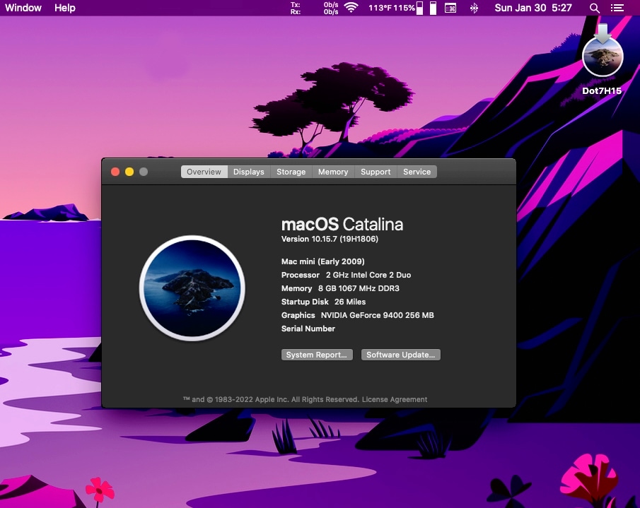Open the Wi-Fi status menu icon
Image resolution: width=640 pixels, height=508 pixels.
[351, 8]
